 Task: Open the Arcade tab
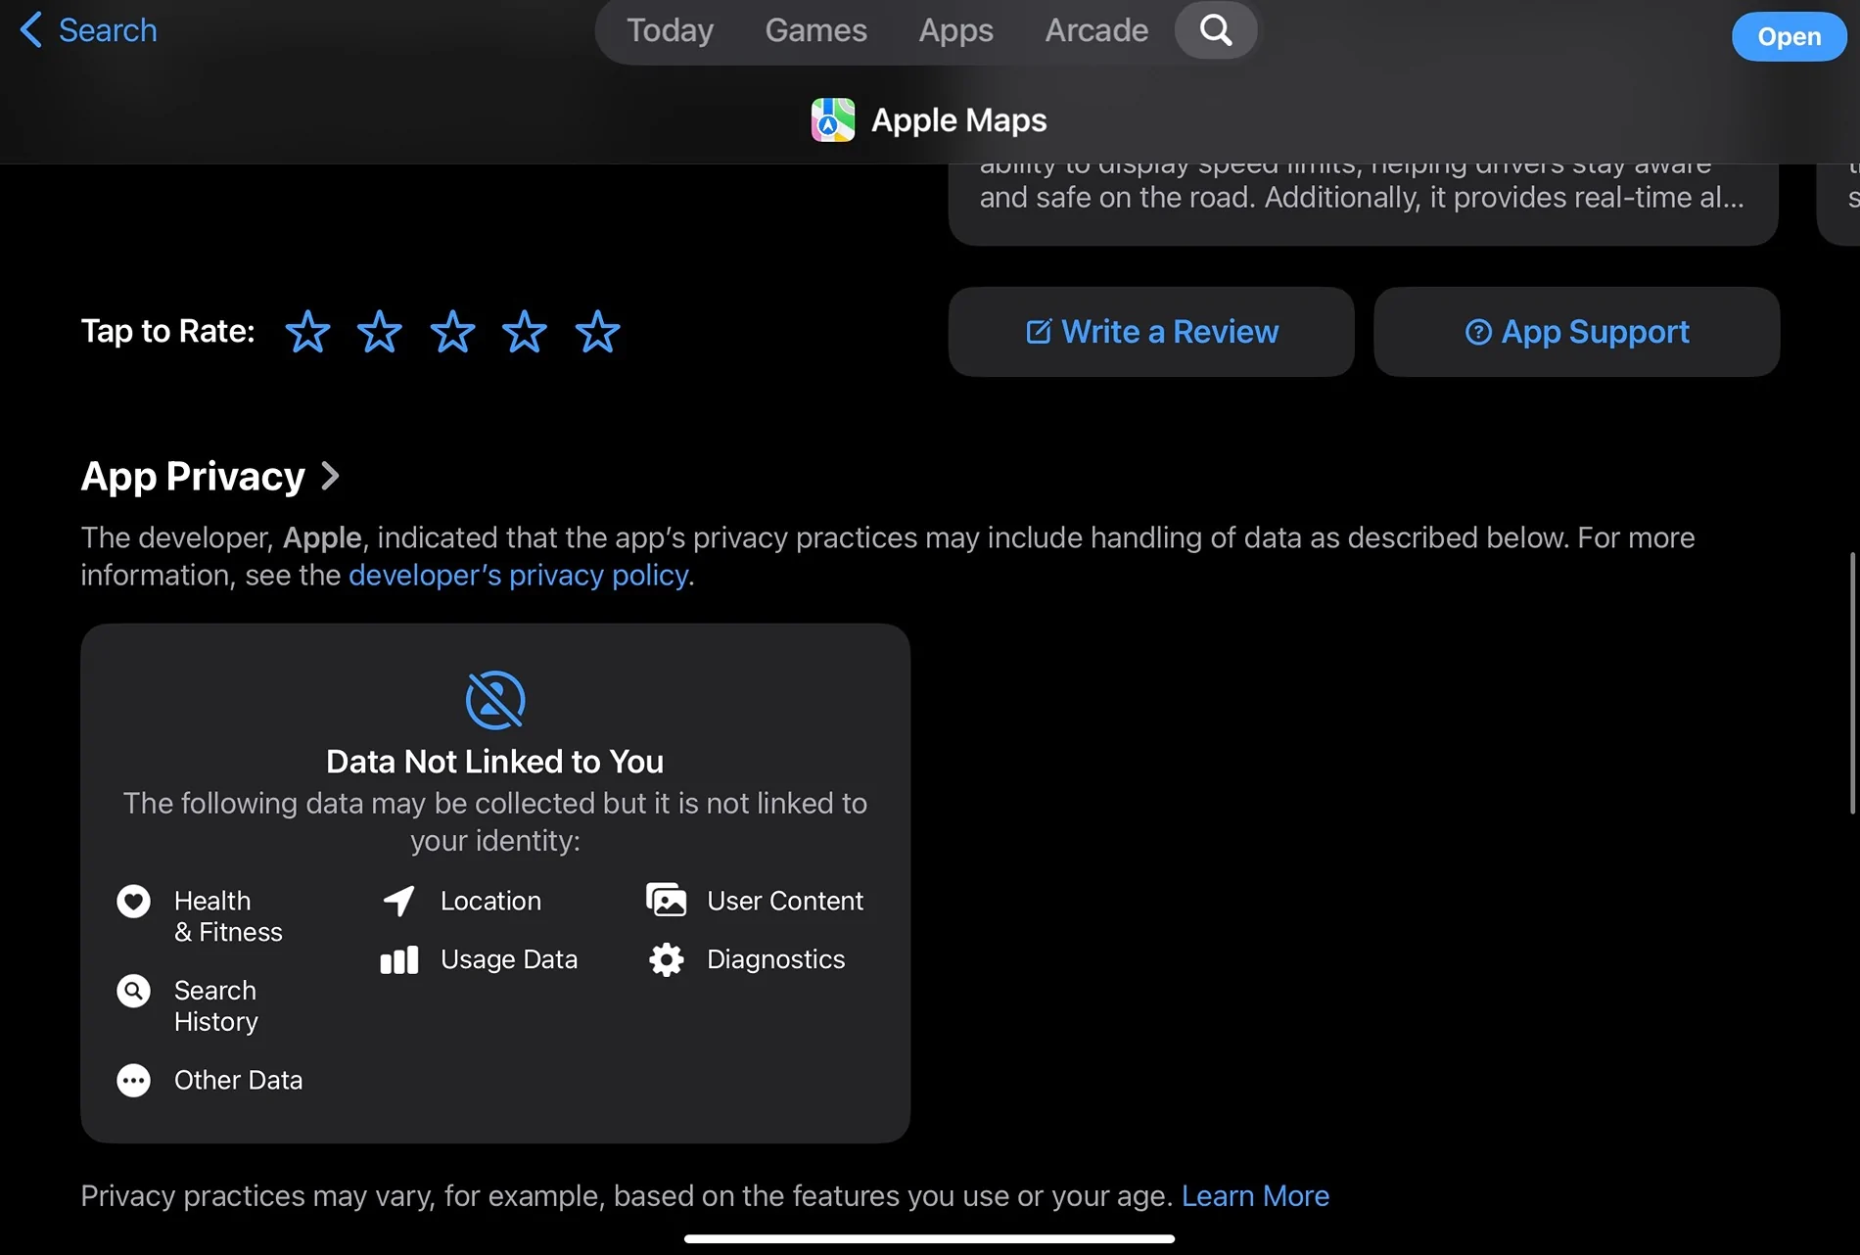pos(1096,30)
